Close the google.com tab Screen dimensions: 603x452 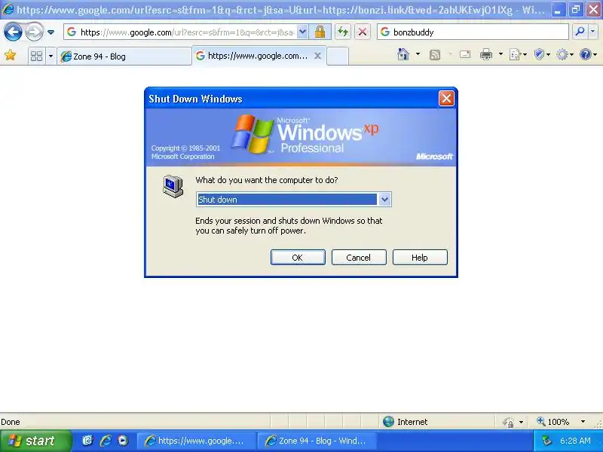[x=317, y=56]
